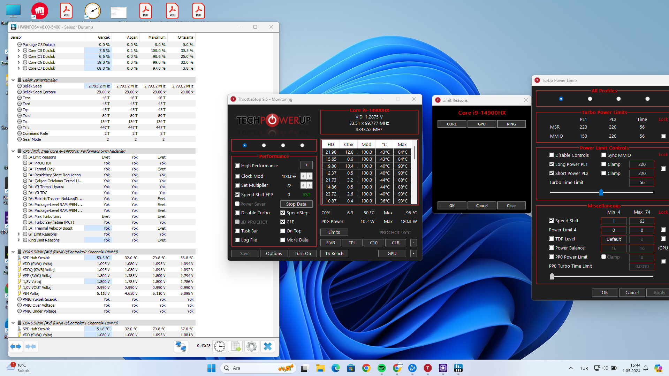The width and height of the screenshot is (669, 376).
Task: Select the CORE tab in Limit Reasons
Action: click(x=451, y=124)
